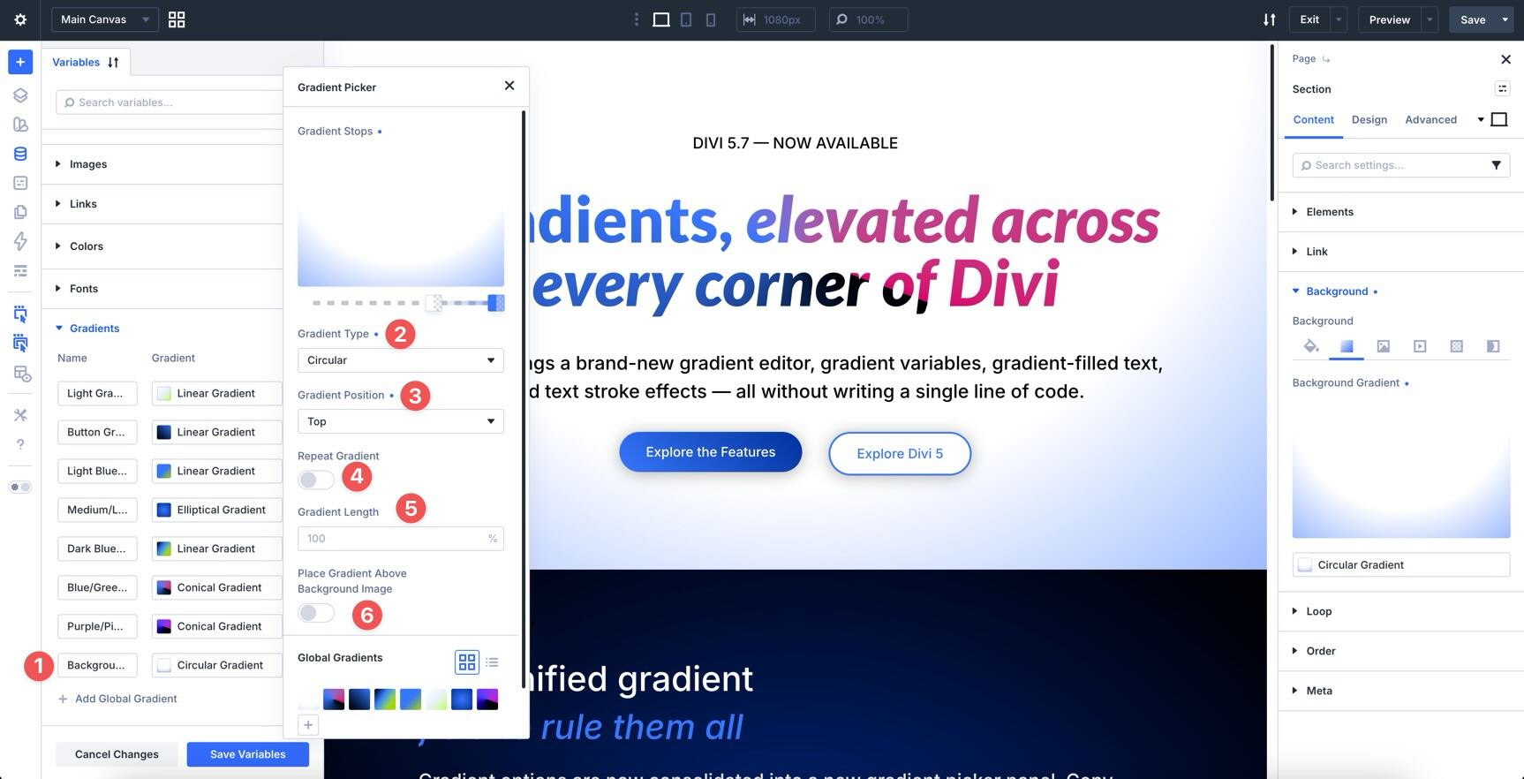Switch to desktop view icon
This screenshot has height=779, width=1524.
point(660,19)
